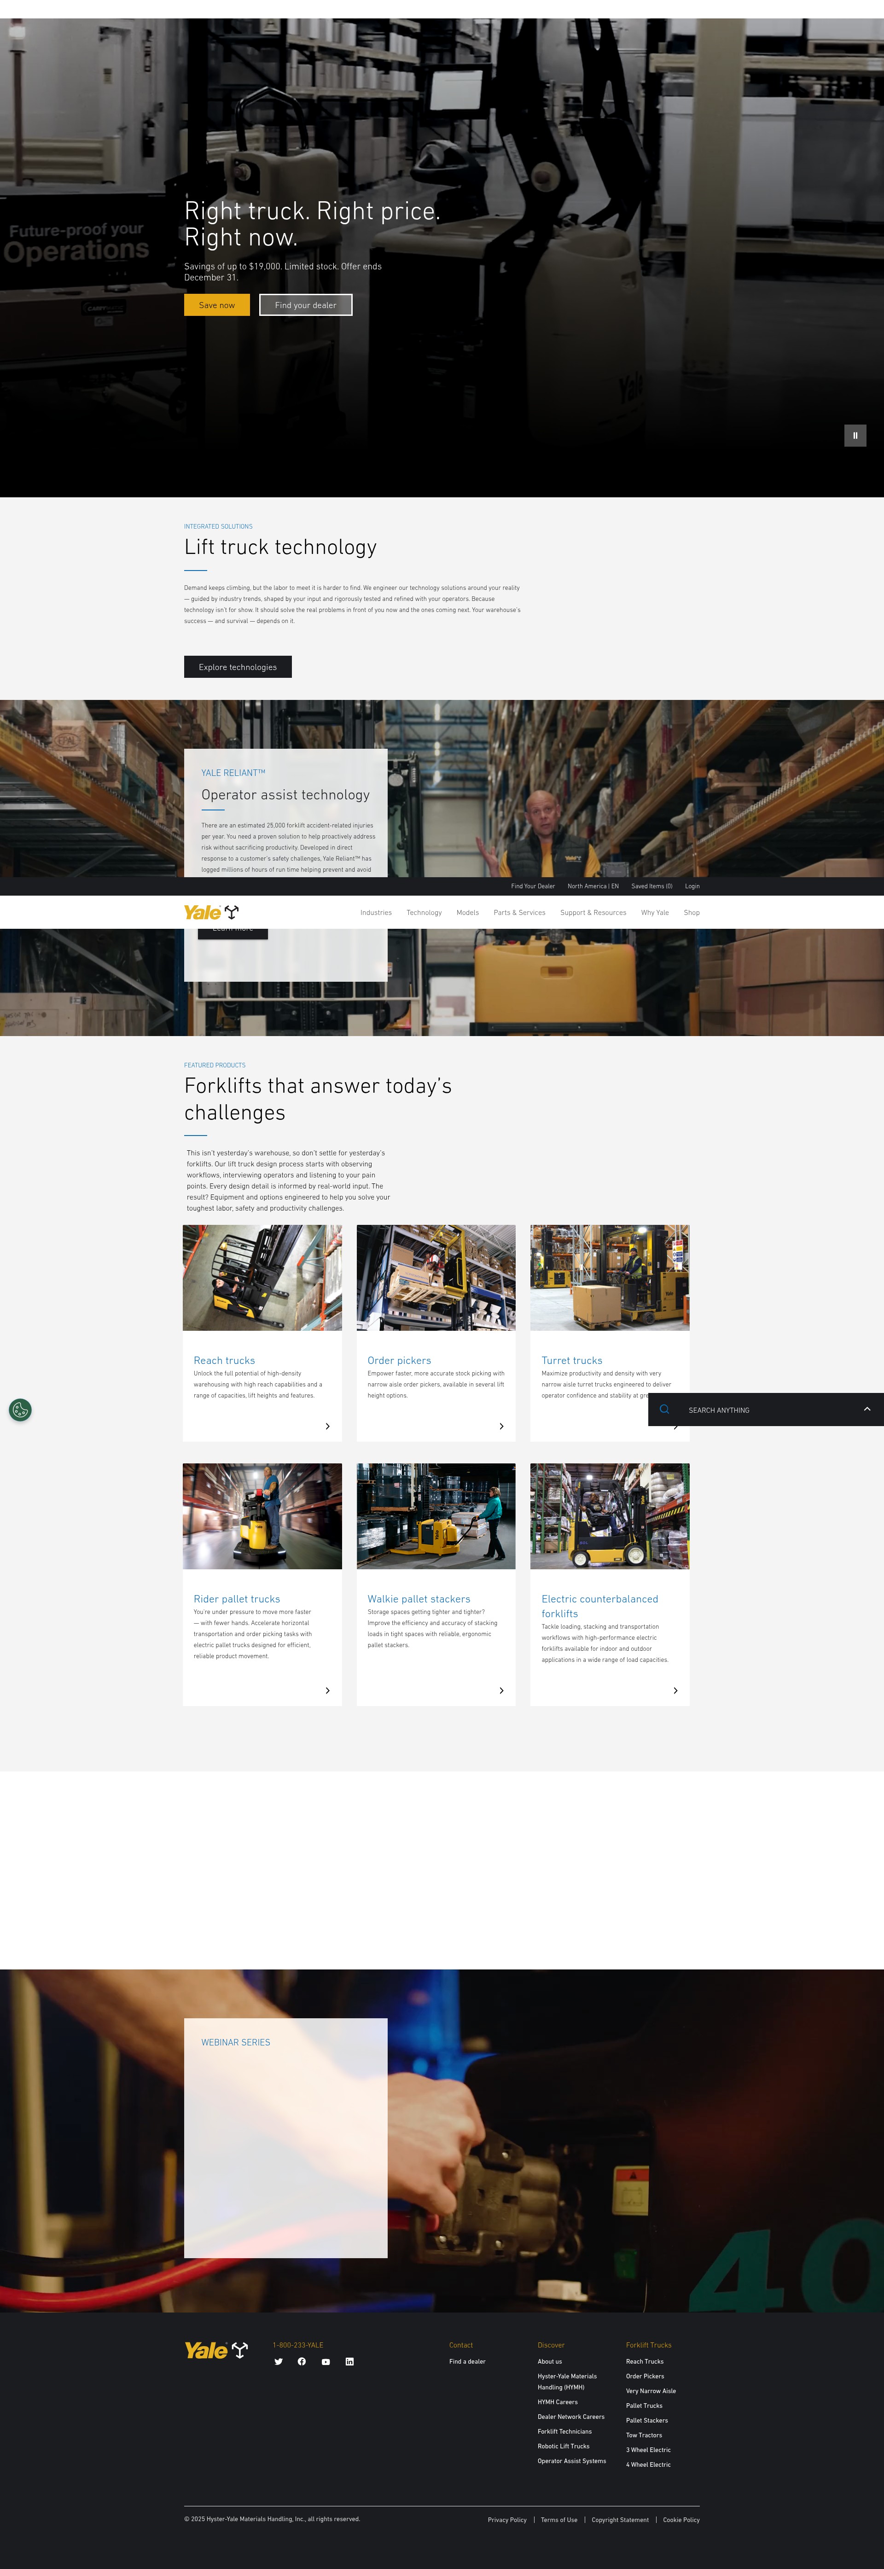Open HYMH Careers footer link
The width and height of the screenshot is (884, 2569).
coord(557,2401)
